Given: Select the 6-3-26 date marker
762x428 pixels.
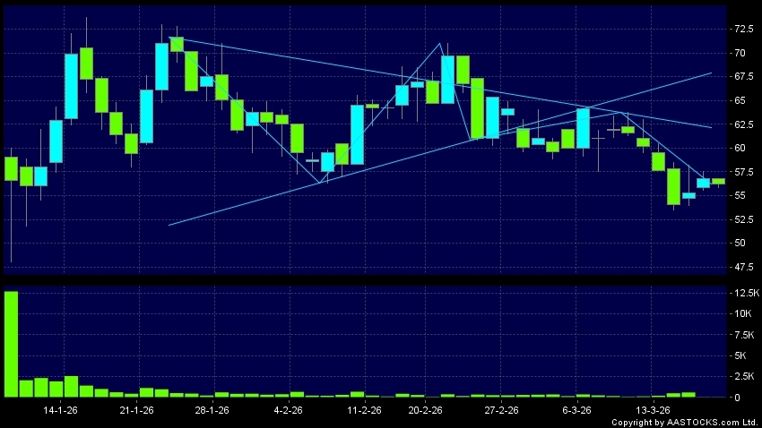Looking at the screenshot, I should pyautogui.click(x=576, y=410).
